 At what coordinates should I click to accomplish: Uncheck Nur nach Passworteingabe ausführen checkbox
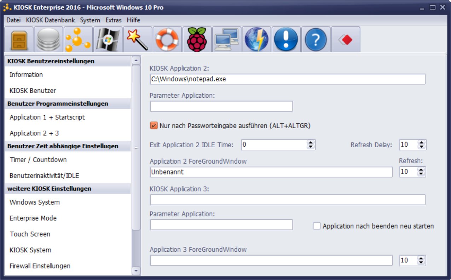(154, 125)
